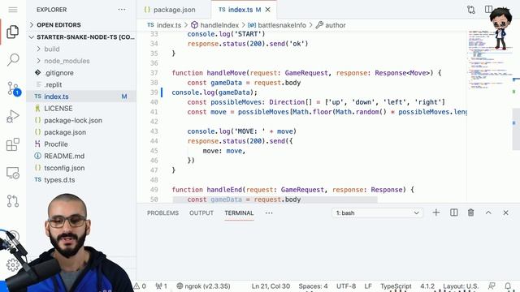Expand the build folder
Screen dimensions: 520x292
pos(81,49)
